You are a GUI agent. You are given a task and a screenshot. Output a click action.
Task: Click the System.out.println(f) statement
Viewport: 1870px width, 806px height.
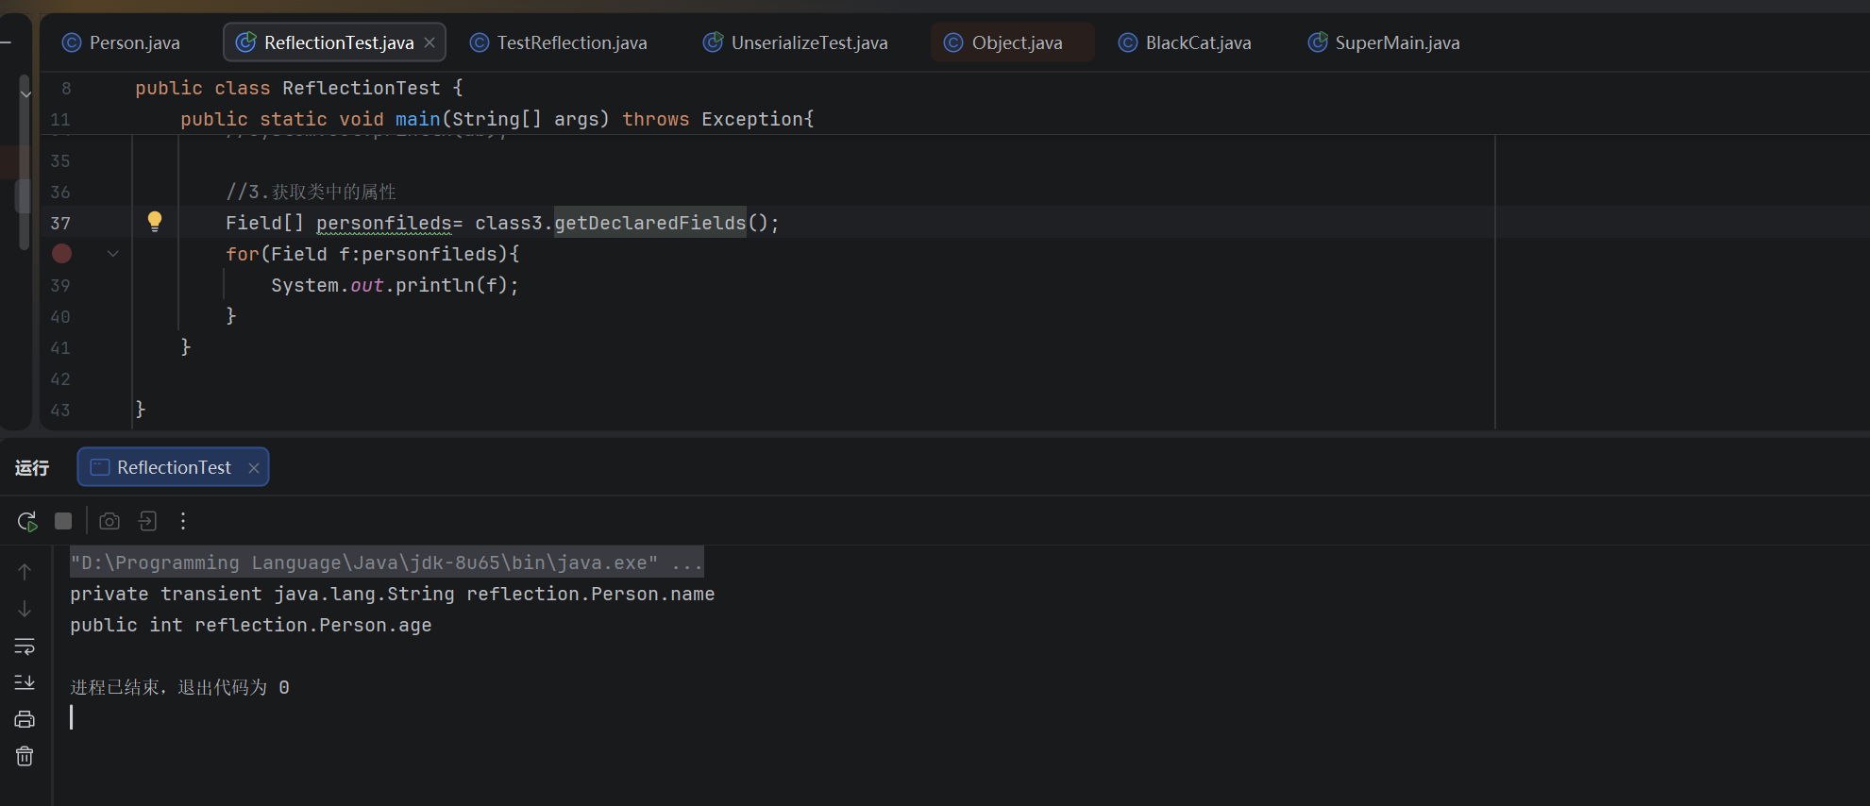pos(395,285)
